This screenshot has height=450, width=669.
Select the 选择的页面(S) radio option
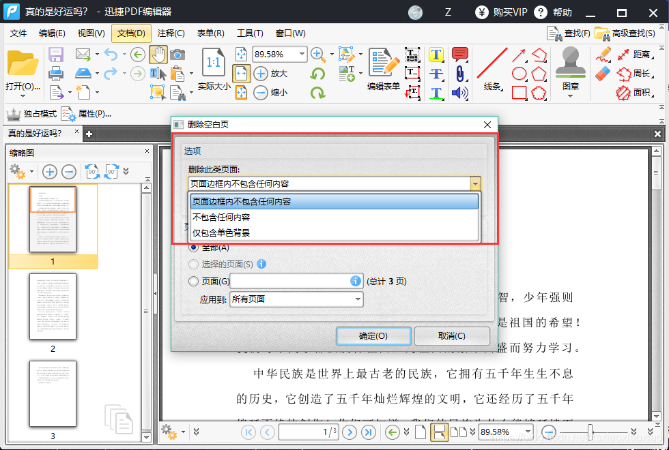pyautogui.click(x=193, y=265)
